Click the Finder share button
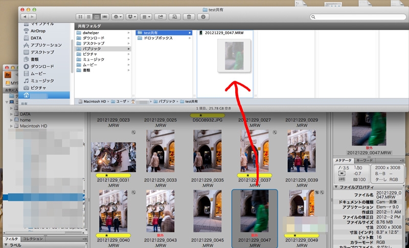Viewport: 409px width, 248px height. [x=161, y=17]
